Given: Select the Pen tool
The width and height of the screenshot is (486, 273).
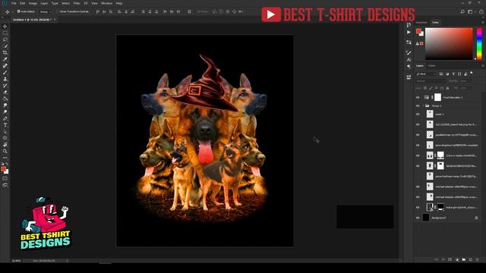Looking at the screenshot, I should point(5,118).
